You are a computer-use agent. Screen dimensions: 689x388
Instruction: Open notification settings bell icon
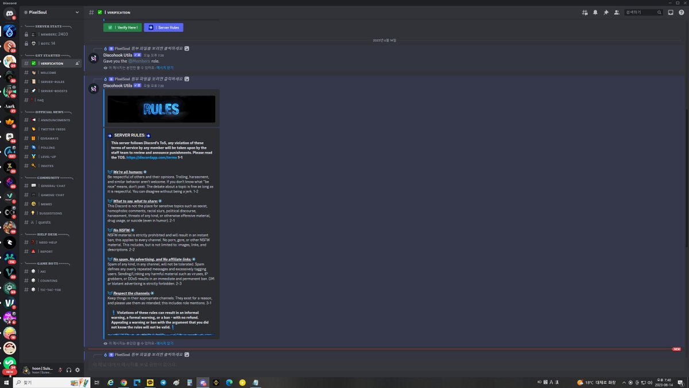(x=595, y=12)
